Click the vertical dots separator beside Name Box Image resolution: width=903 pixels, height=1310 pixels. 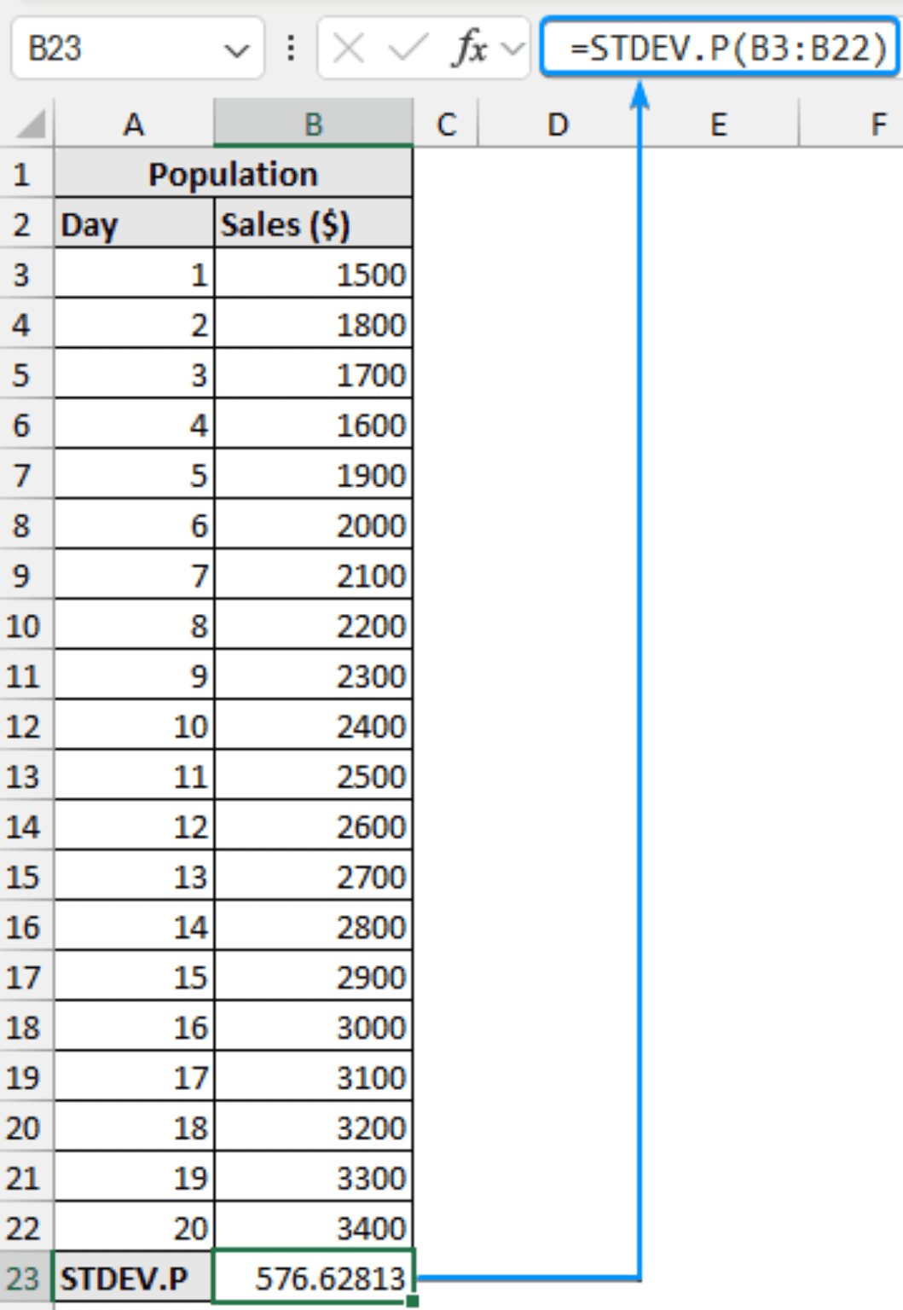tap(290, 48)
